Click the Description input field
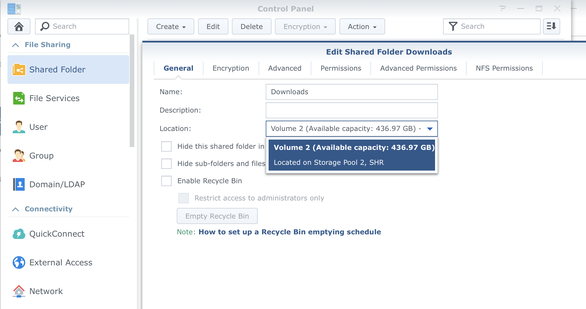This screenshot has width=586, height=309. pyautogui.click(x=352, y=110)
